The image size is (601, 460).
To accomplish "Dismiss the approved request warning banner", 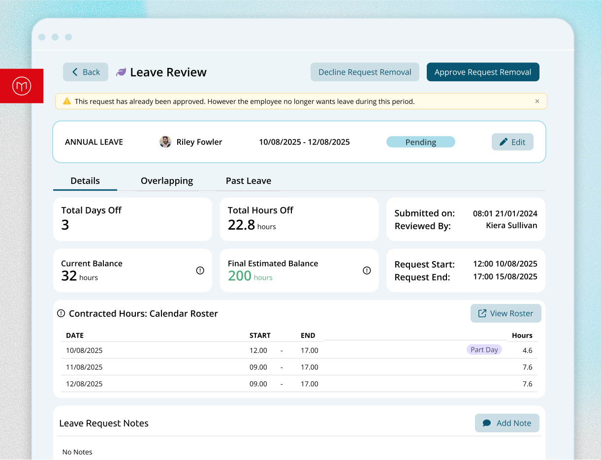I will tap(537, 101).
